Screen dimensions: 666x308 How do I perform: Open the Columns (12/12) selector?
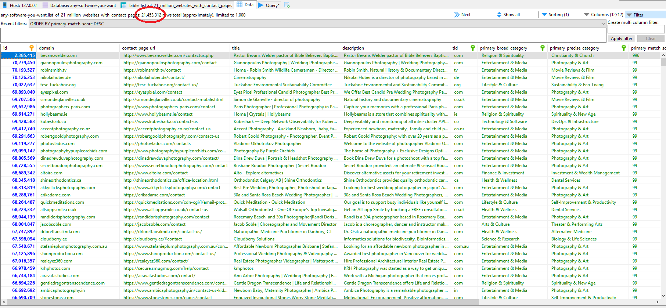click(x=603, y=15)
